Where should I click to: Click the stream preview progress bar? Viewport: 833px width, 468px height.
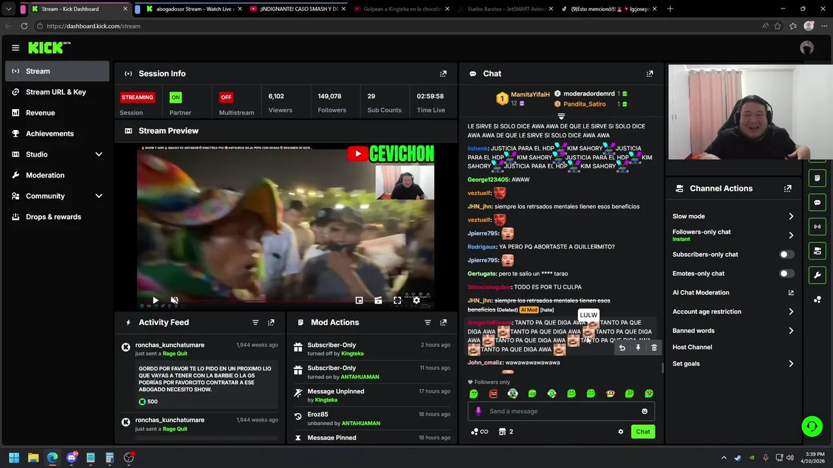coord(285,301)
